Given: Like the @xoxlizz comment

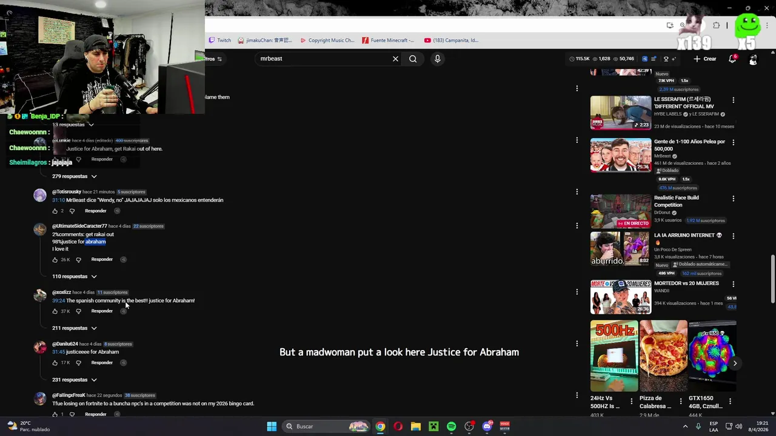Looking at the screenshot, I should tap(55, 311).
